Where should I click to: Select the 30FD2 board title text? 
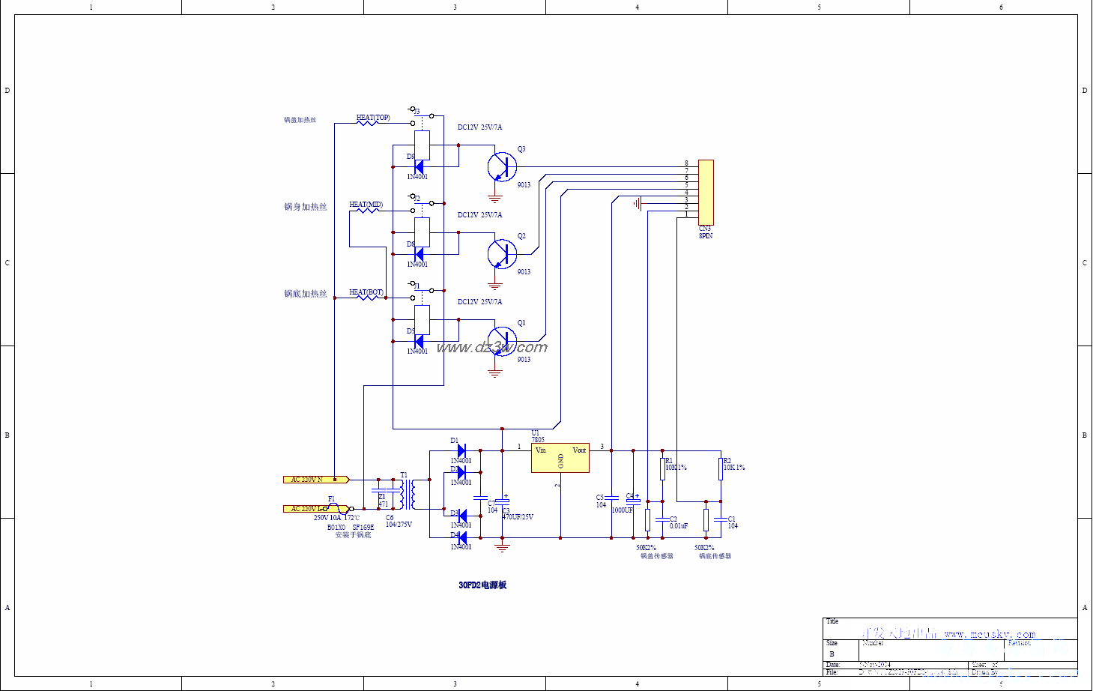click(x=482, y=585)
